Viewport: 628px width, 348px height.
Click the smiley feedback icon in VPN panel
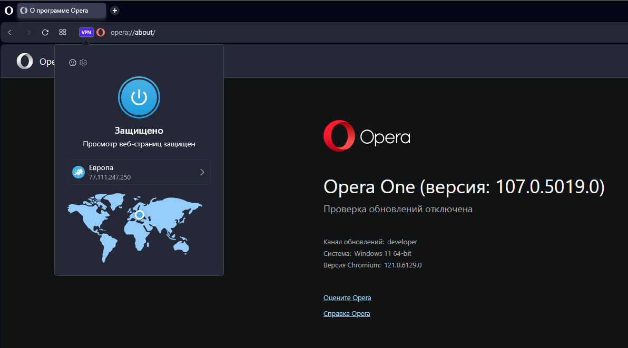73,63
